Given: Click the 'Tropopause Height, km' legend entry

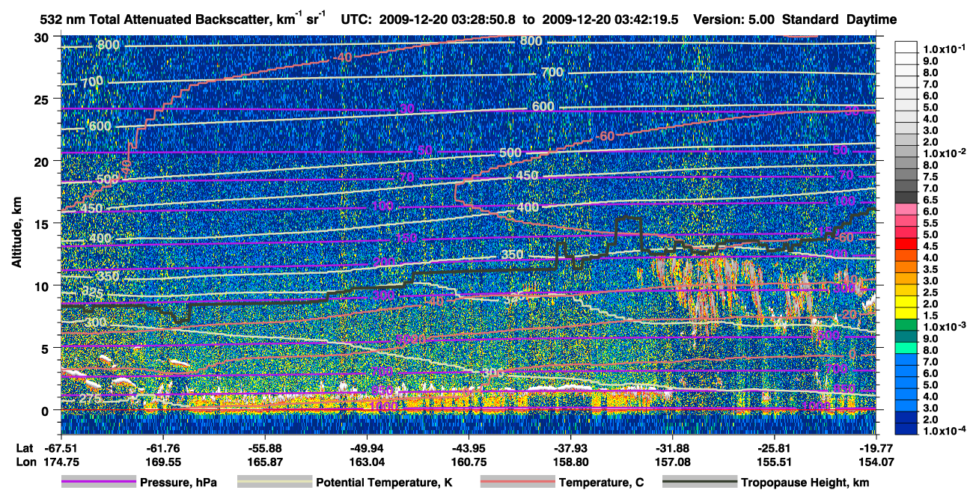Looking at the screenshot, I should pos(805,483).
